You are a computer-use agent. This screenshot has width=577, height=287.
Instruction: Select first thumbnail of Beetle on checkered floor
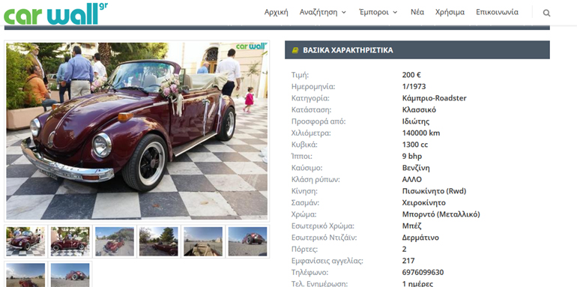click(x=25, y=241)
